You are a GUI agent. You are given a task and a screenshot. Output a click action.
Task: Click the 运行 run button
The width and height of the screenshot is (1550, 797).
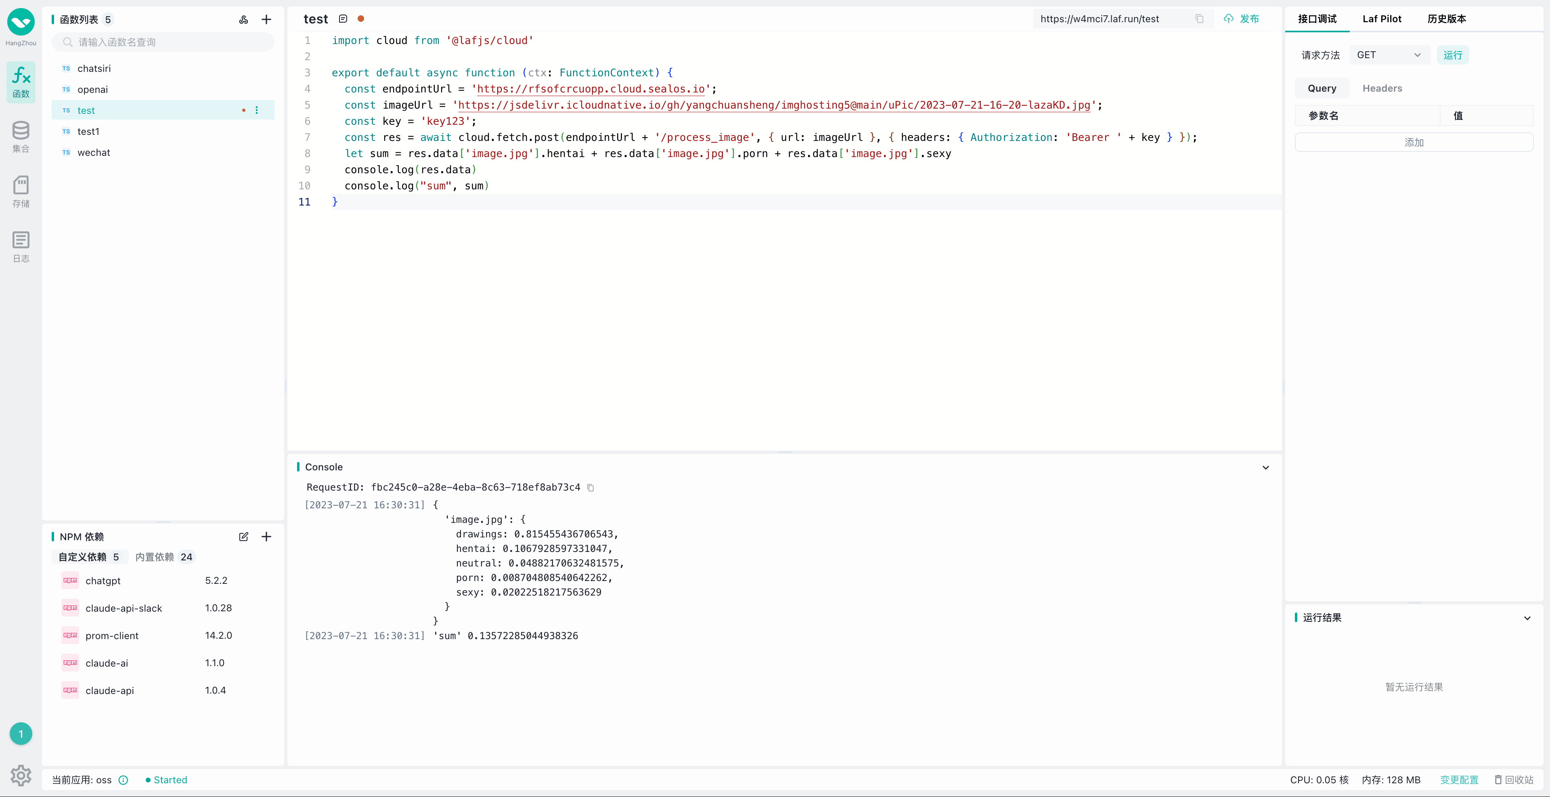point(1453,55)
